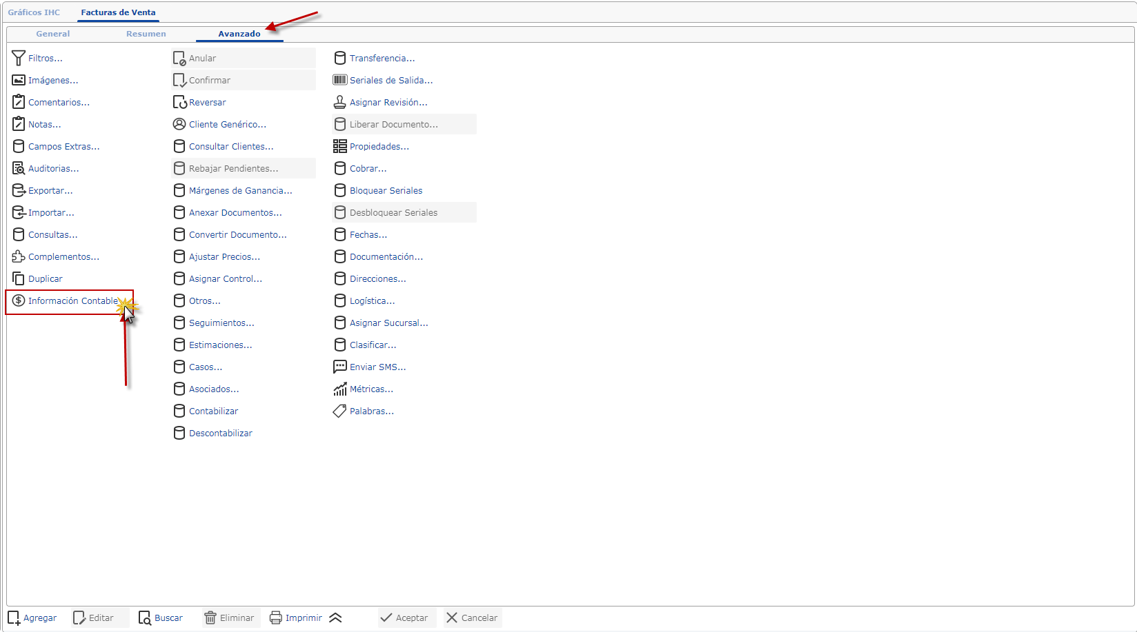Click the Imágenes picture icon
This screenshot has width=1137, height=632.
pos(19,81)
